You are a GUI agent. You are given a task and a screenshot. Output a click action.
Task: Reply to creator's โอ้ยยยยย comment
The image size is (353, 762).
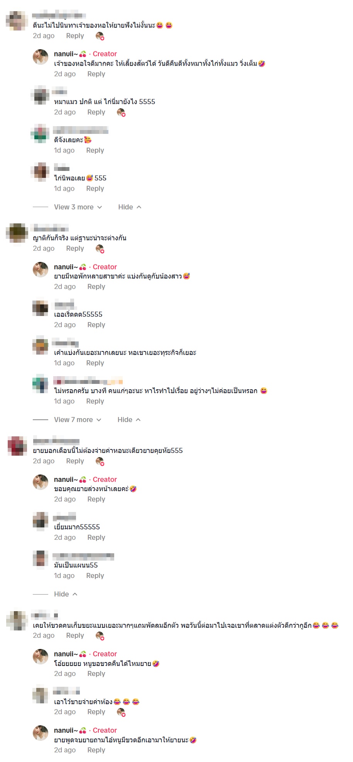pos(96,674)
